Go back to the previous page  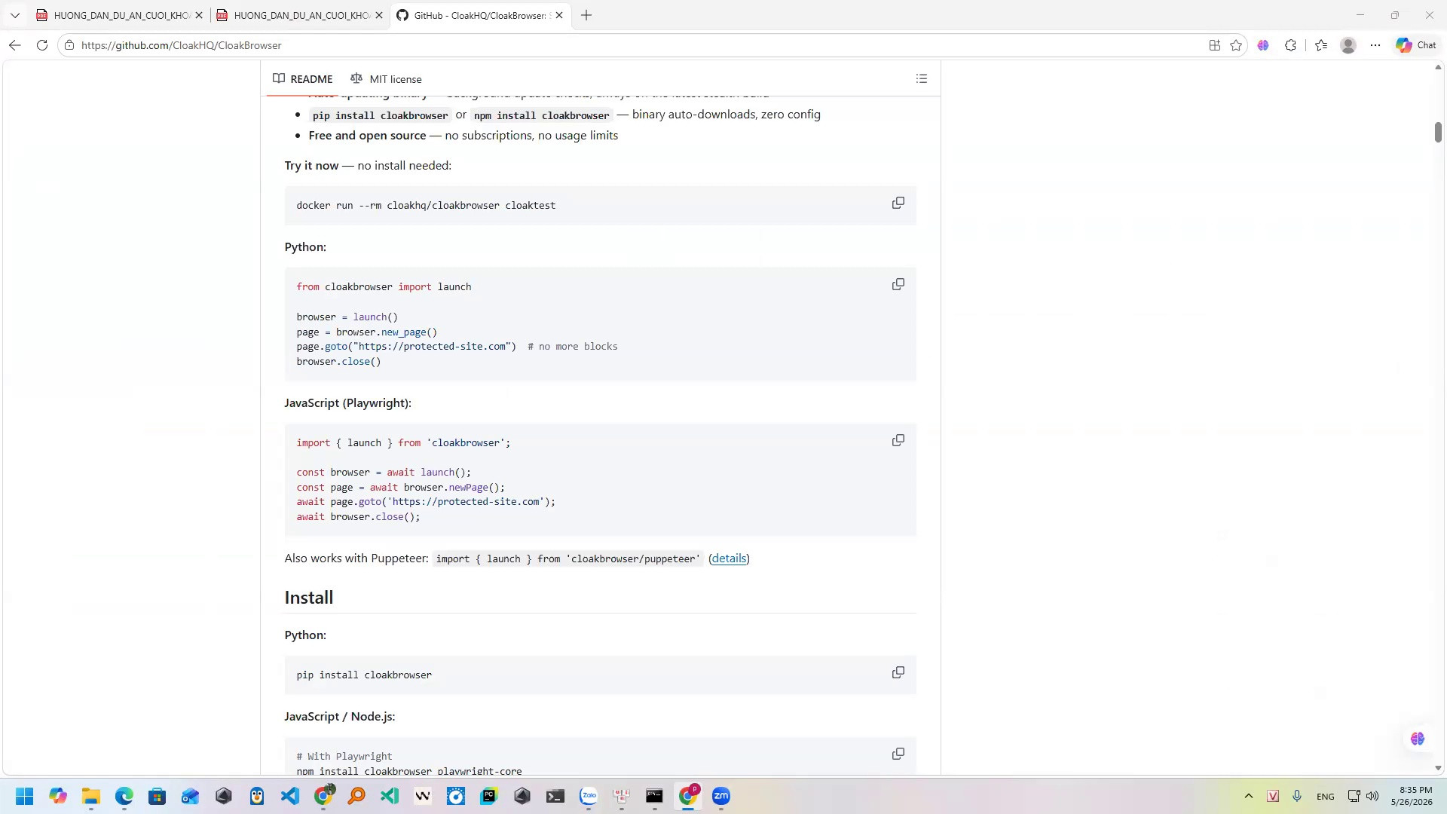(x=15, y=45)
